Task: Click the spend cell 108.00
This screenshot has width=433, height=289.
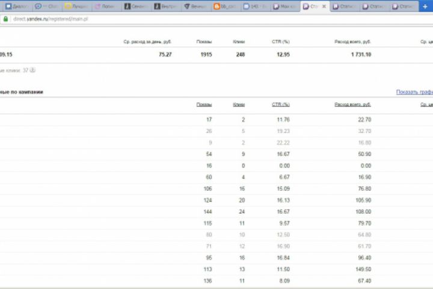Action: pyautogui.click(x=363, y=211)
